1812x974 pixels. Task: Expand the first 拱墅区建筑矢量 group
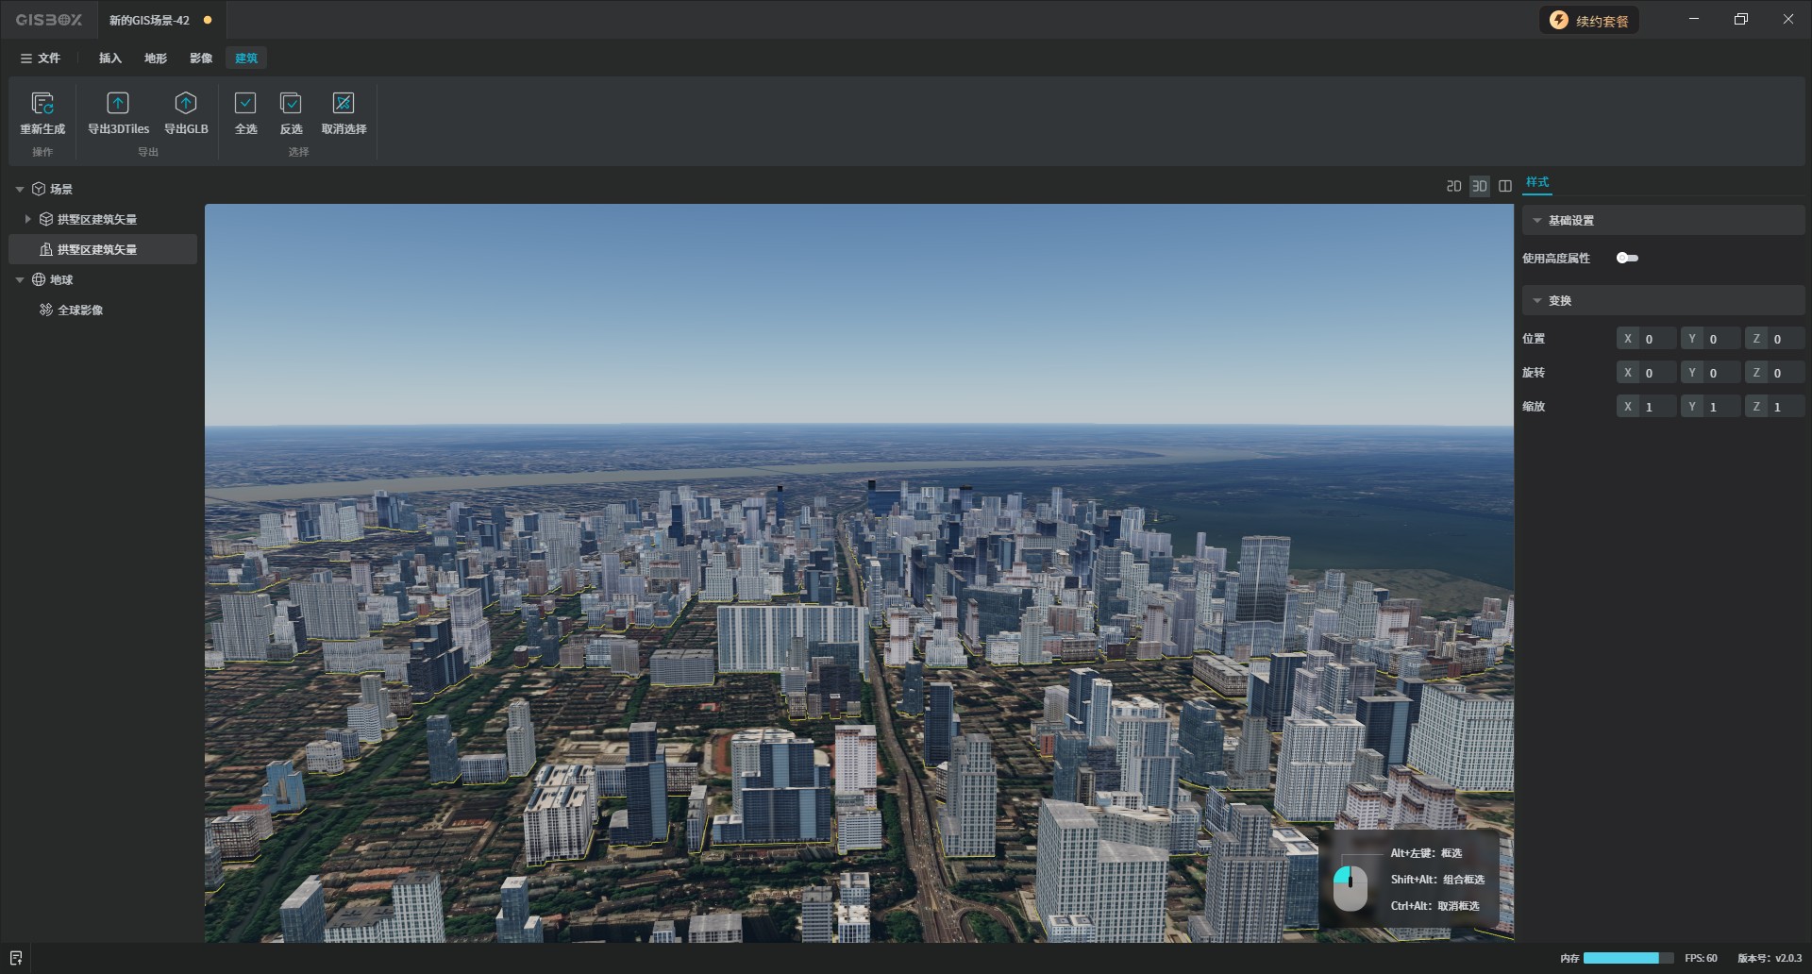[x=27, y=219]
